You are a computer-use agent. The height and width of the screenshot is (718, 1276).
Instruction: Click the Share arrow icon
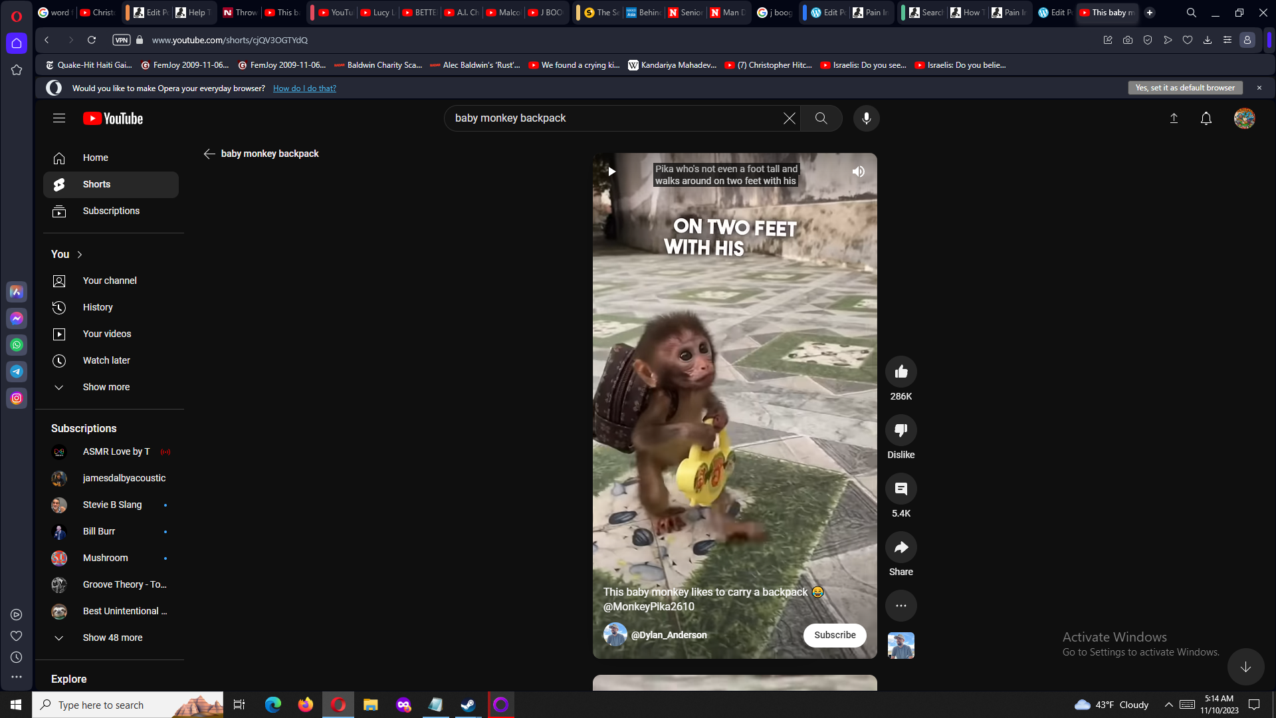[901, 547]
